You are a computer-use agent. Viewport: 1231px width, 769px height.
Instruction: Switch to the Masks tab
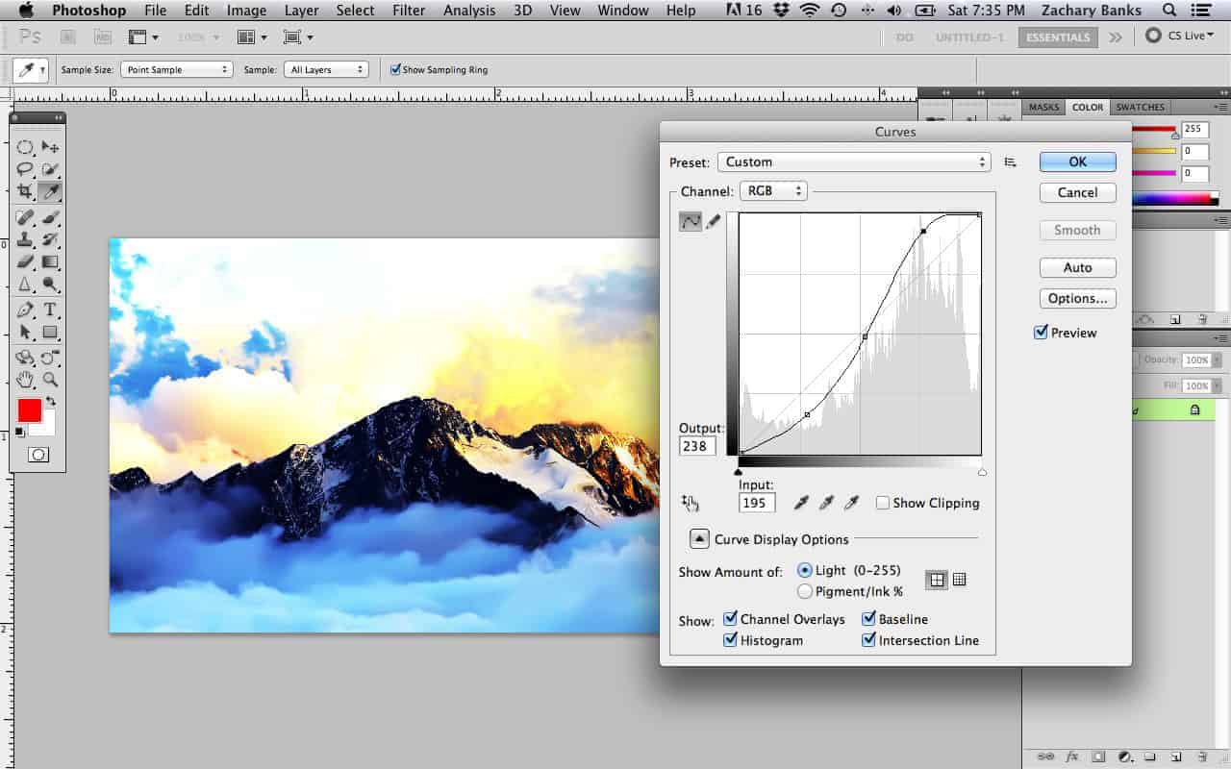click(x=1043, y=107)
